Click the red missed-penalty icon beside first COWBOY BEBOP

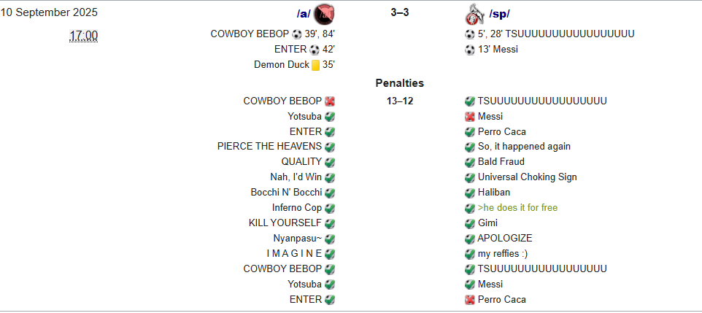click(x=330, y=101)
